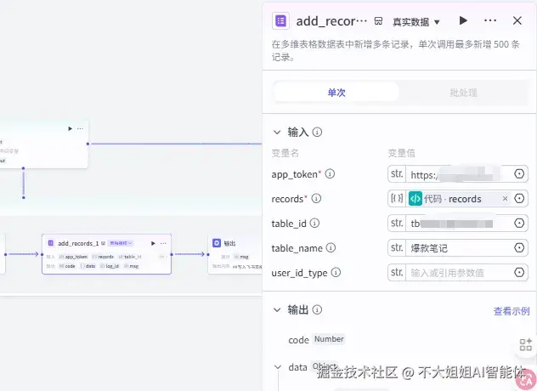The height and width of the screenshot is (391, 537).
Task: Click the records input tag on add_records_1 node
Action: 103,257
